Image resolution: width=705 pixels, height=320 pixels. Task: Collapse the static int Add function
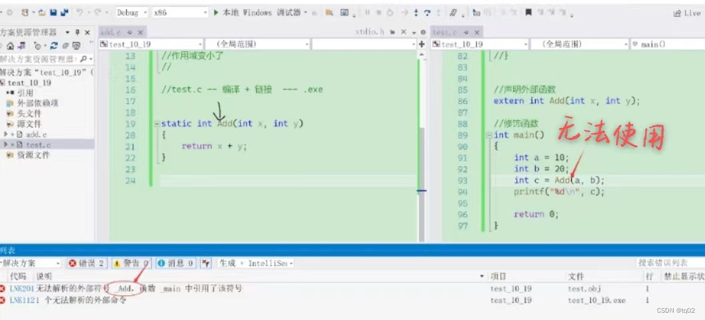(157, 123)
